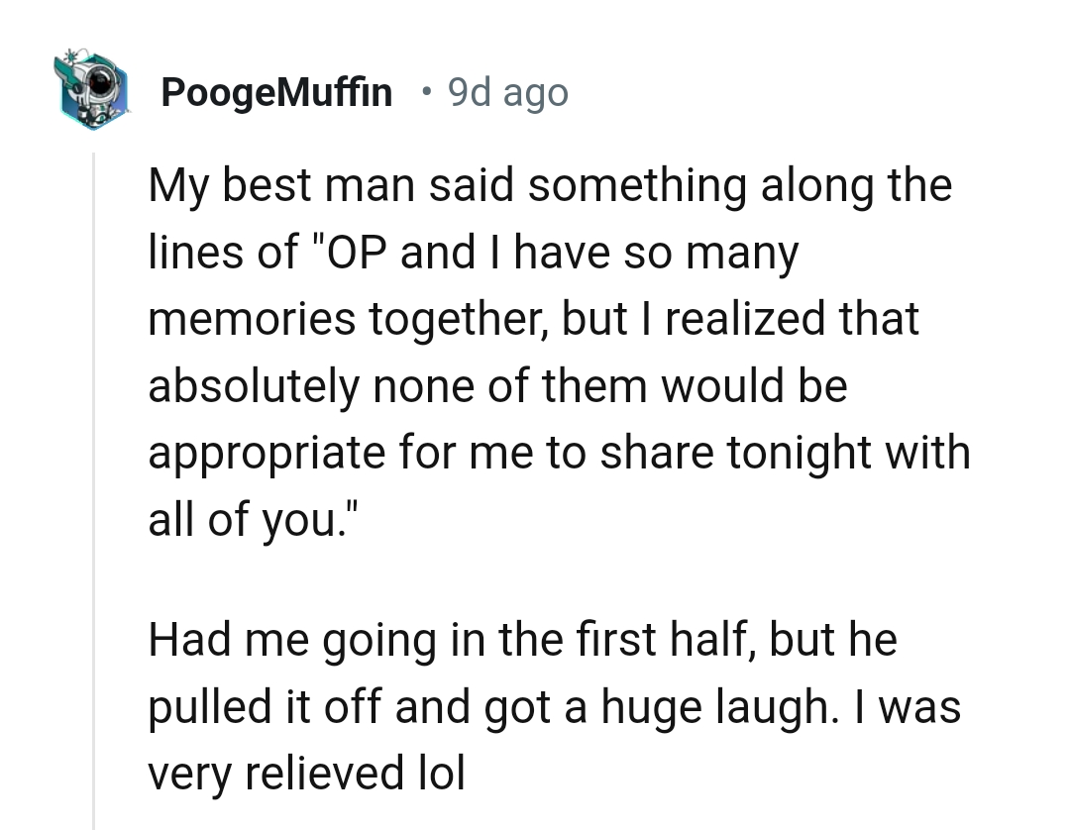Click the username above the comment
Image resolution: width=1070 pixels, height=830 pixels.
point(275,92)
